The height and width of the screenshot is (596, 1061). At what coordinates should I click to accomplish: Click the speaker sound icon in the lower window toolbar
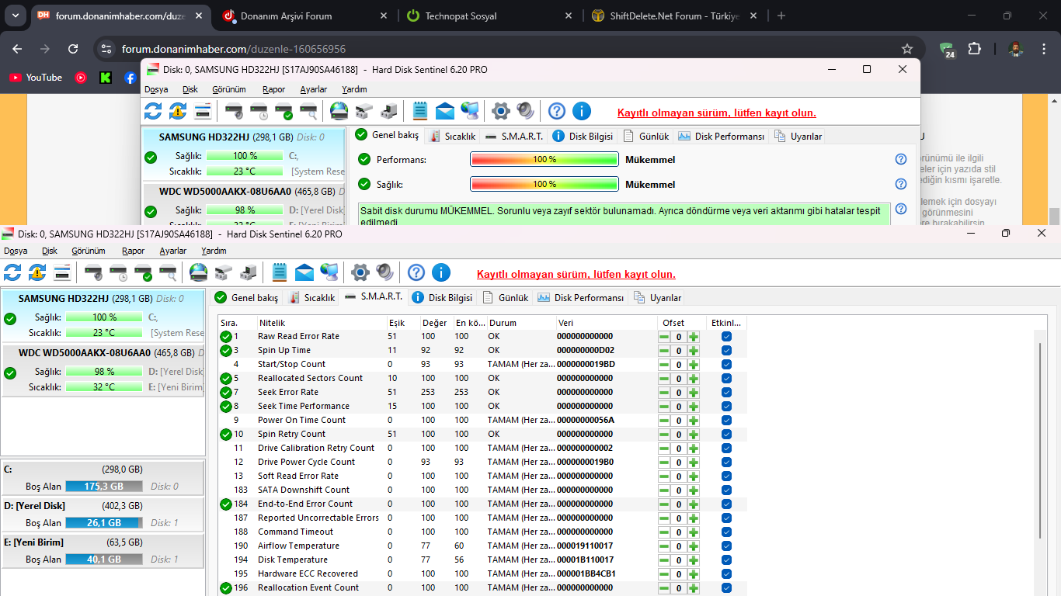[385, 272]
